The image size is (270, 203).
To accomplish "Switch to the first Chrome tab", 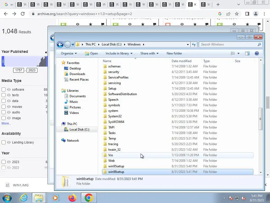I will pyautogui.click(x=9, y=4).
